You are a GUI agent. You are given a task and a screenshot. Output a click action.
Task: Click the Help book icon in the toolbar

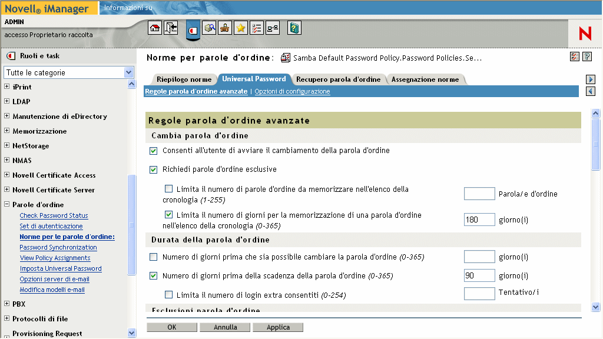pos(293,28)
